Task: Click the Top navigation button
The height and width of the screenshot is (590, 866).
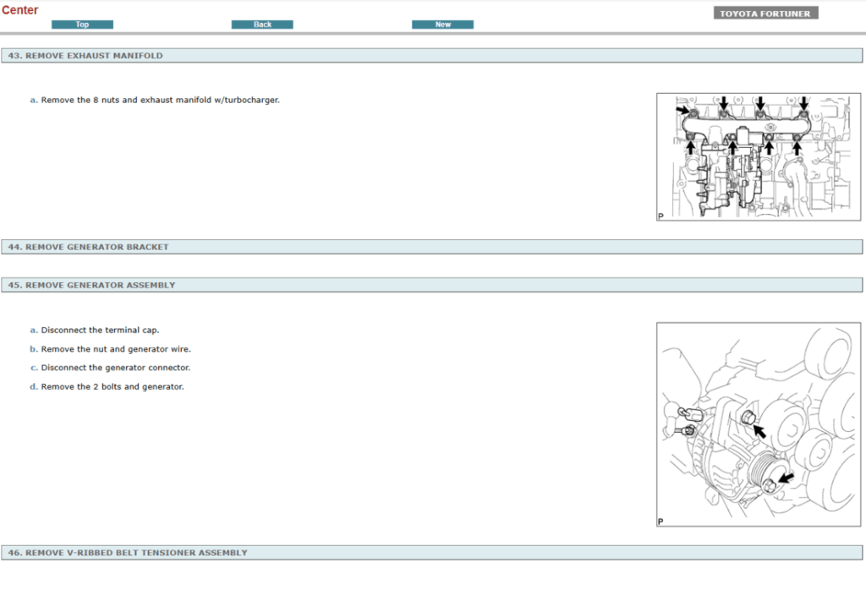Action: (x=82, y=25)
